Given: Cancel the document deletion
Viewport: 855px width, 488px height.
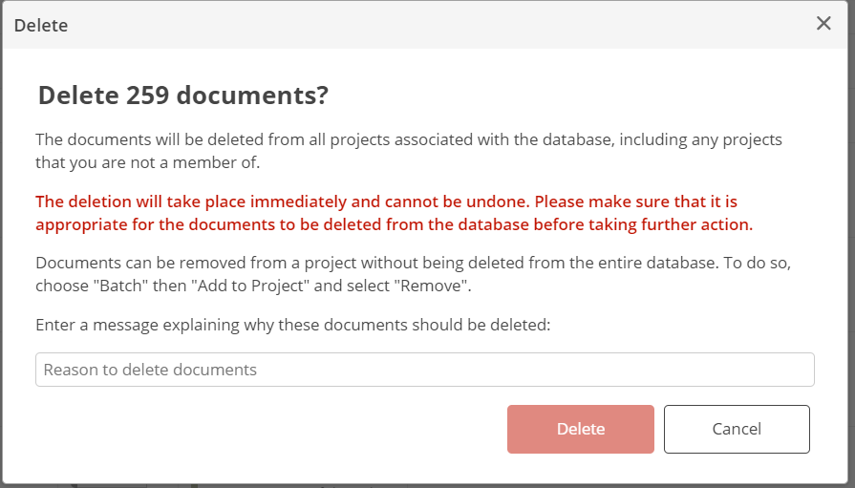Looking at the screenshot, I should (x=737, y=429).
